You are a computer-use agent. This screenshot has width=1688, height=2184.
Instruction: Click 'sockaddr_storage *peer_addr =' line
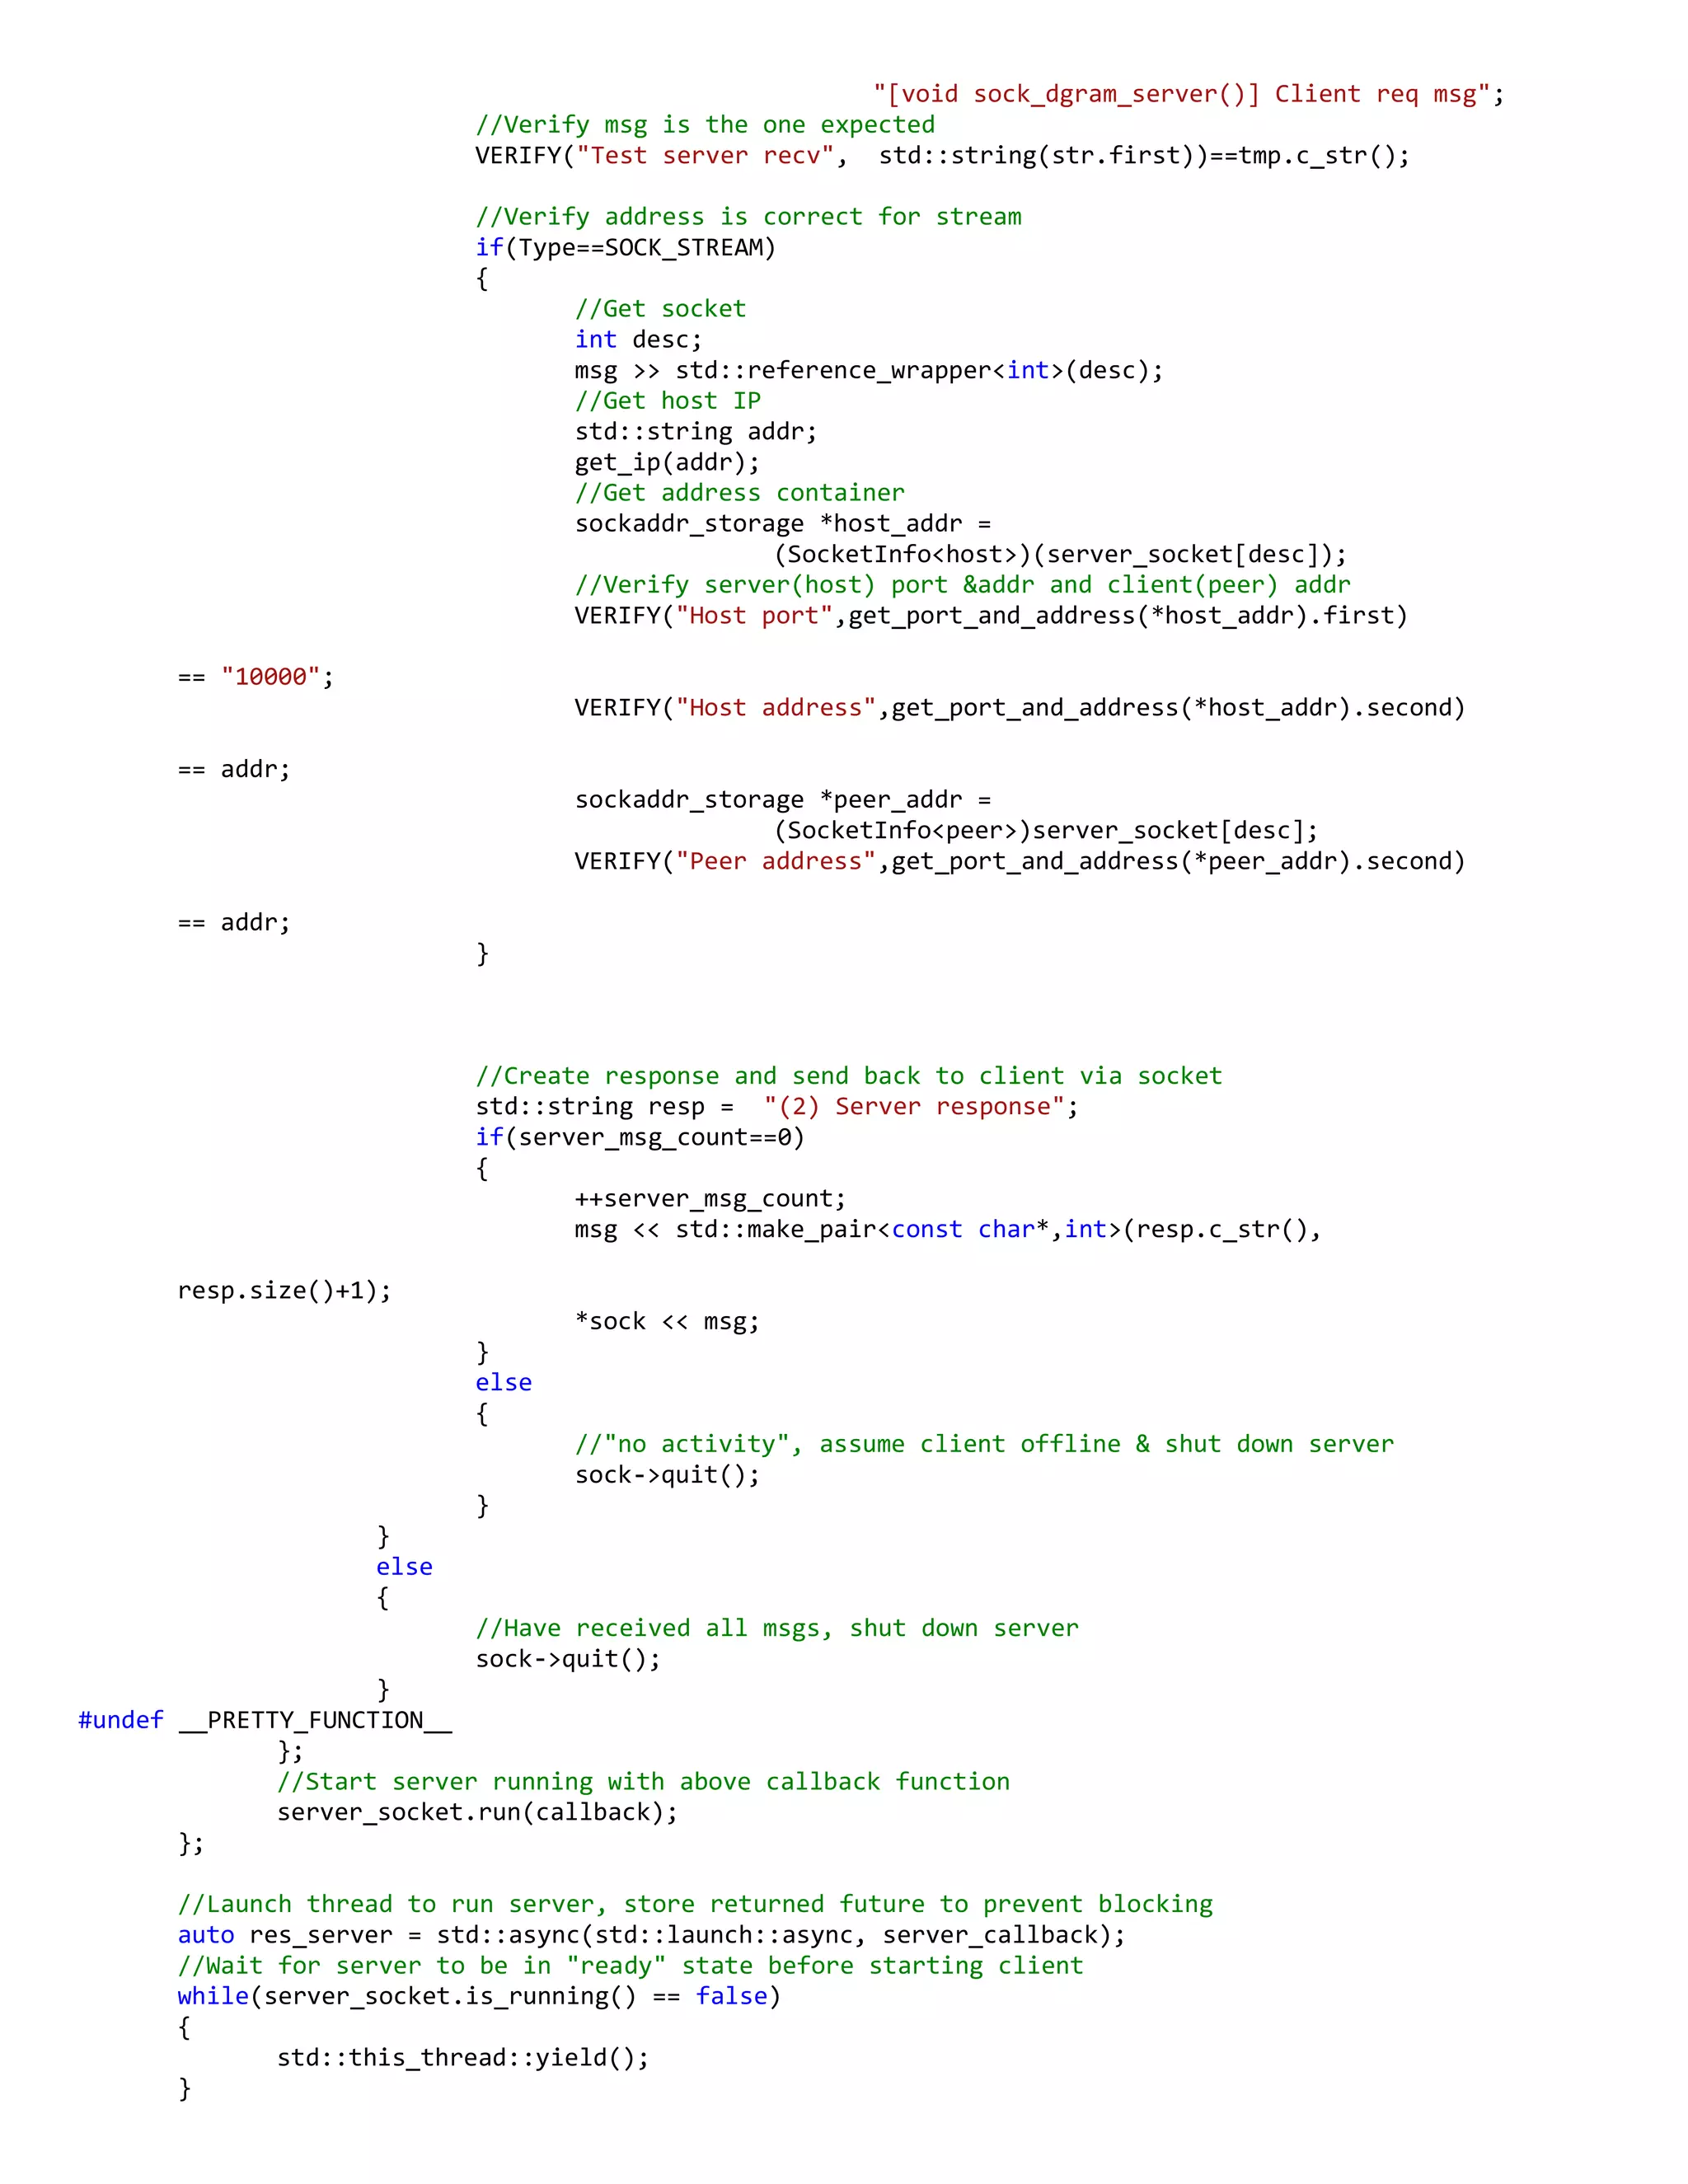pos(783,800)
